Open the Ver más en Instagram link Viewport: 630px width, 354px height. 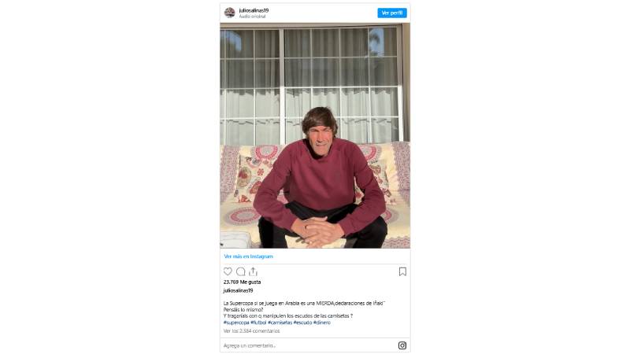pos(248,256)
